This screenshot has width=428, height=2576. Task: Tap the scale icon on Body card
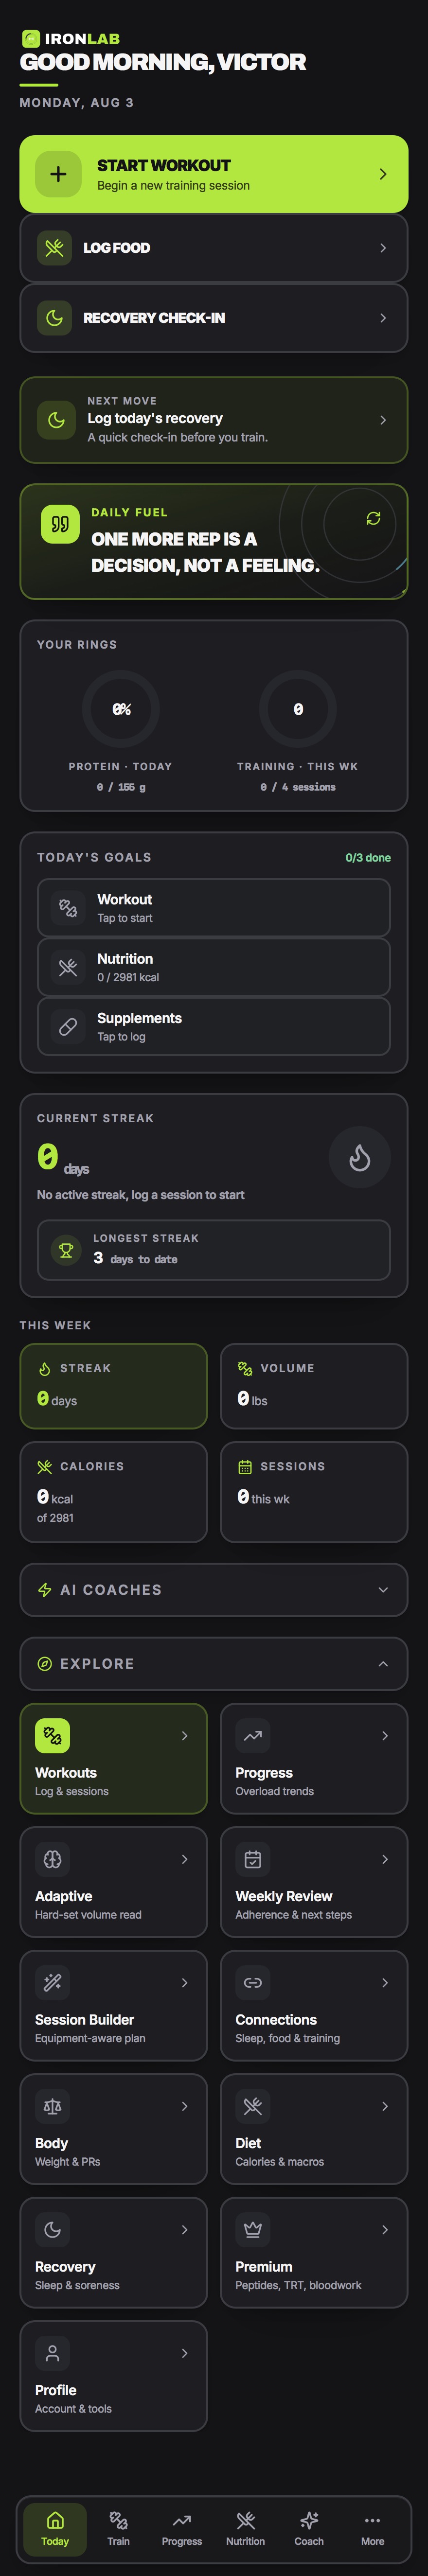(x=53, y=2105)
